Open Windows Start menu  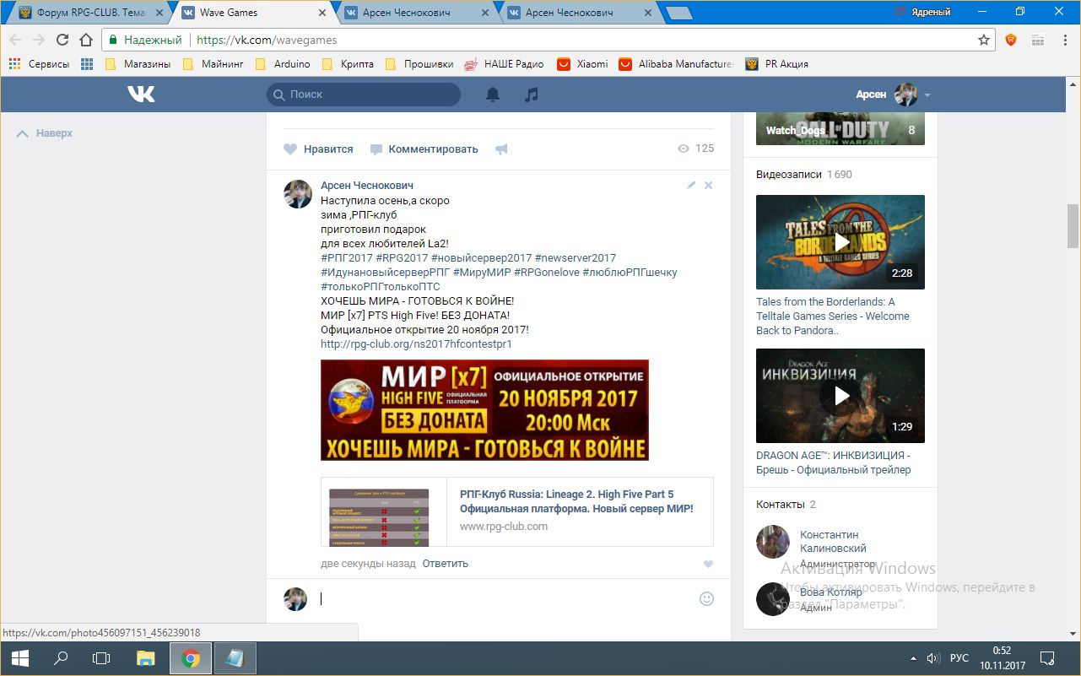pos(19,658)
